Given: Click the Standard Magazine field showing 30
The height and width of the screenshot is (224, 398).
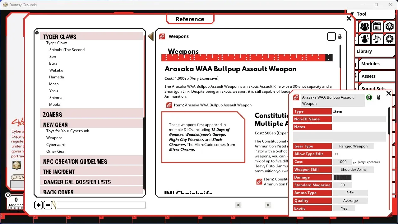Looking at the screenshot, I should click(342, 185).
